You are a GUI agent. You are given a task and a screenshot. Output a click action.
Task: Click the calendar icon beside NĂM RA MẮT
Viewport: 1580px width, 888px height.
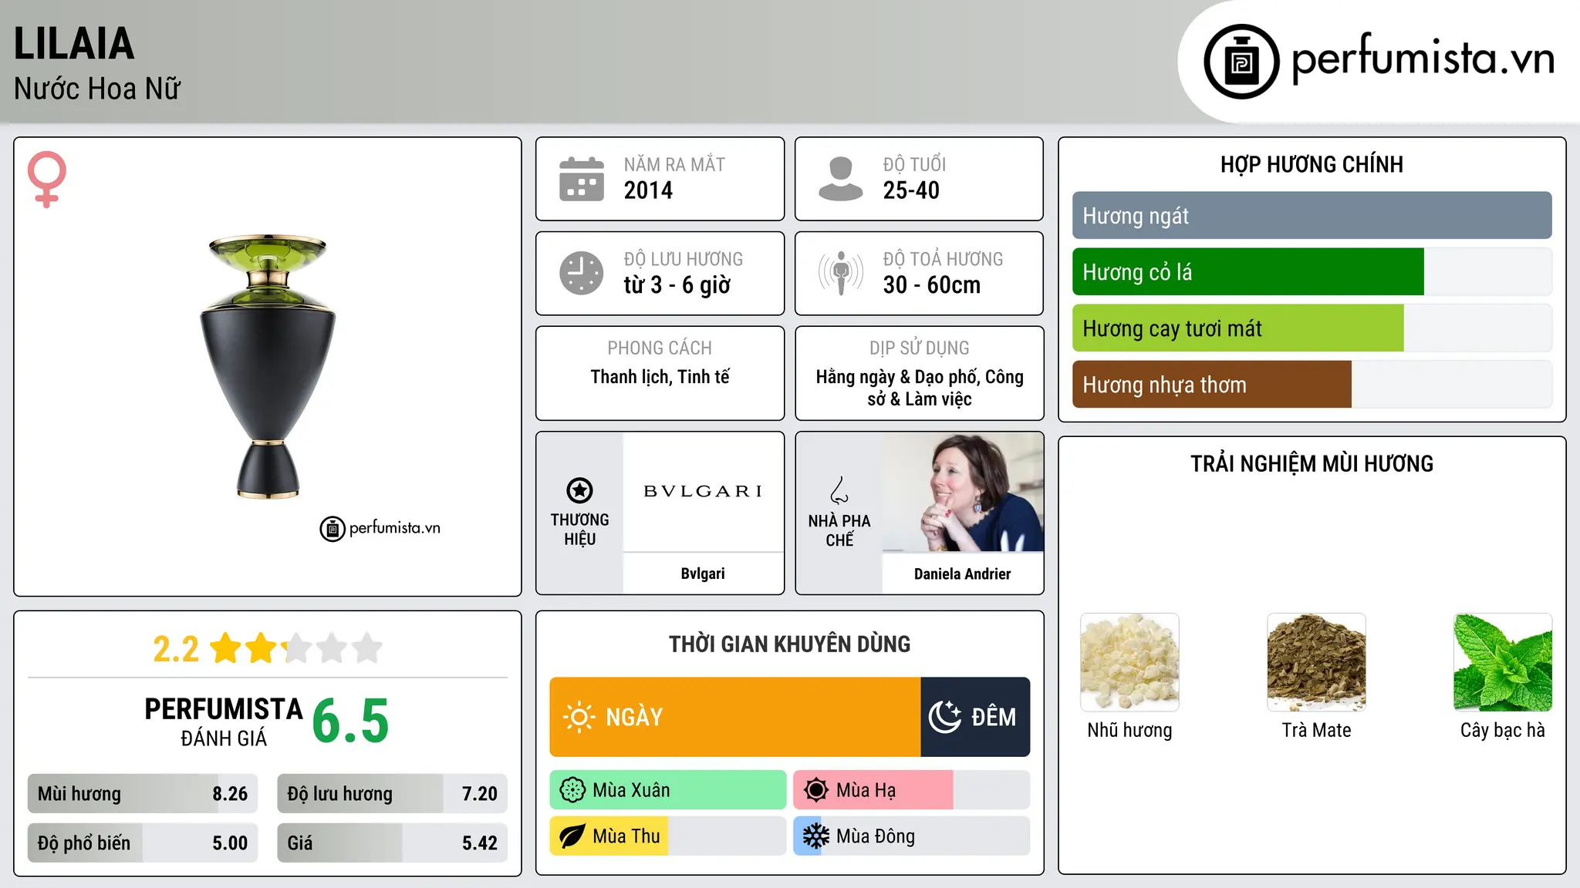point(582,179)
